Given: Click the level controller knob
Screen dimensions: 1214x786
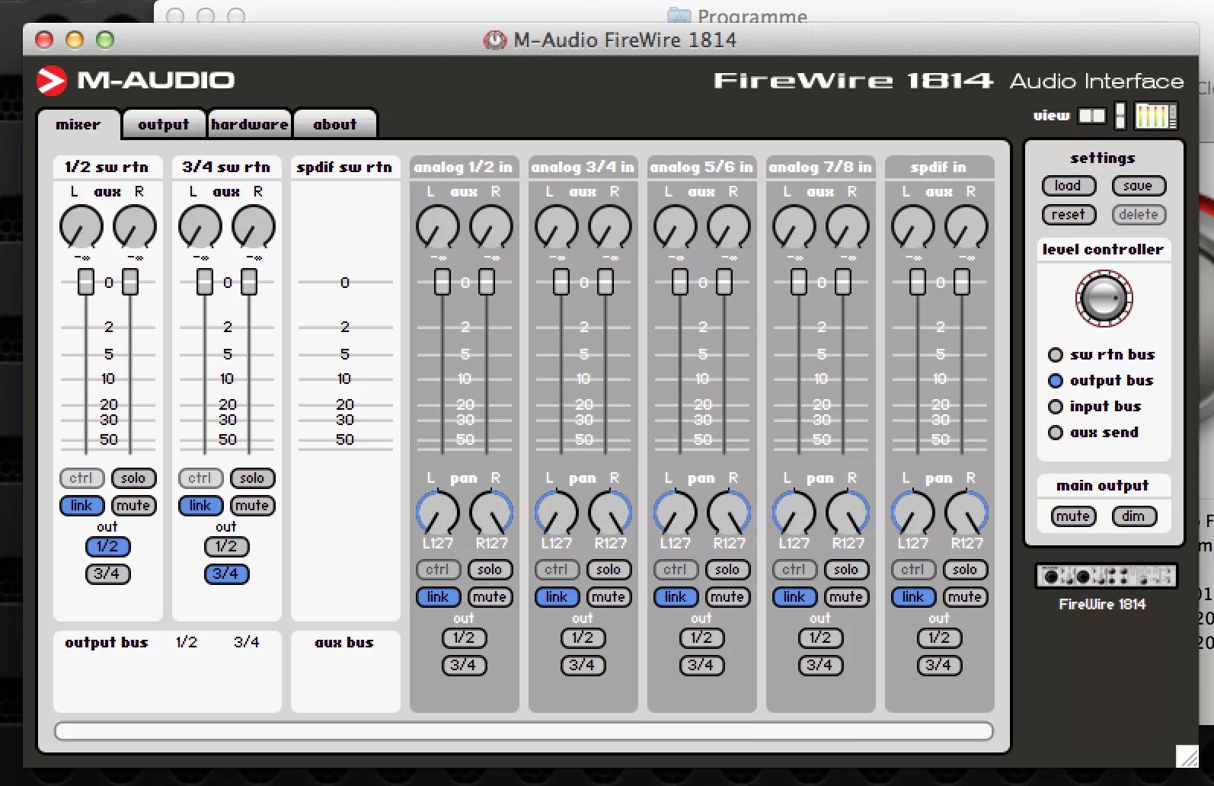Looking at the screenshot, I should (1104, 298).
